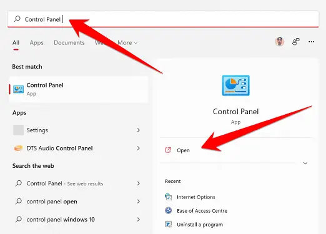The height and width of the screenshot is (234, 326).
Task: Open the three-dot options menu
Action: click(x=311, y=42)
